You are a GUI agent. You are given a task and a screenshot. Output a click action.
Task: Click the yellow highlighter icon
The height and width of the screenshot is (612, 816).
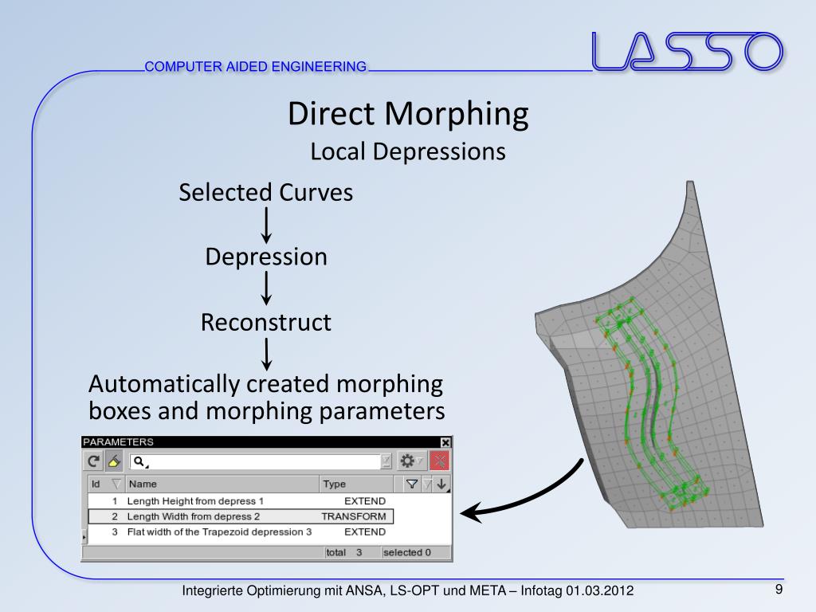pyautogui.click(x=114, y=461)
